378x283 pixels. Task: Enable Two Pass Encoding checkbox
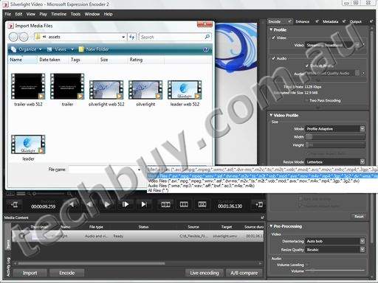tap(306, 100)
